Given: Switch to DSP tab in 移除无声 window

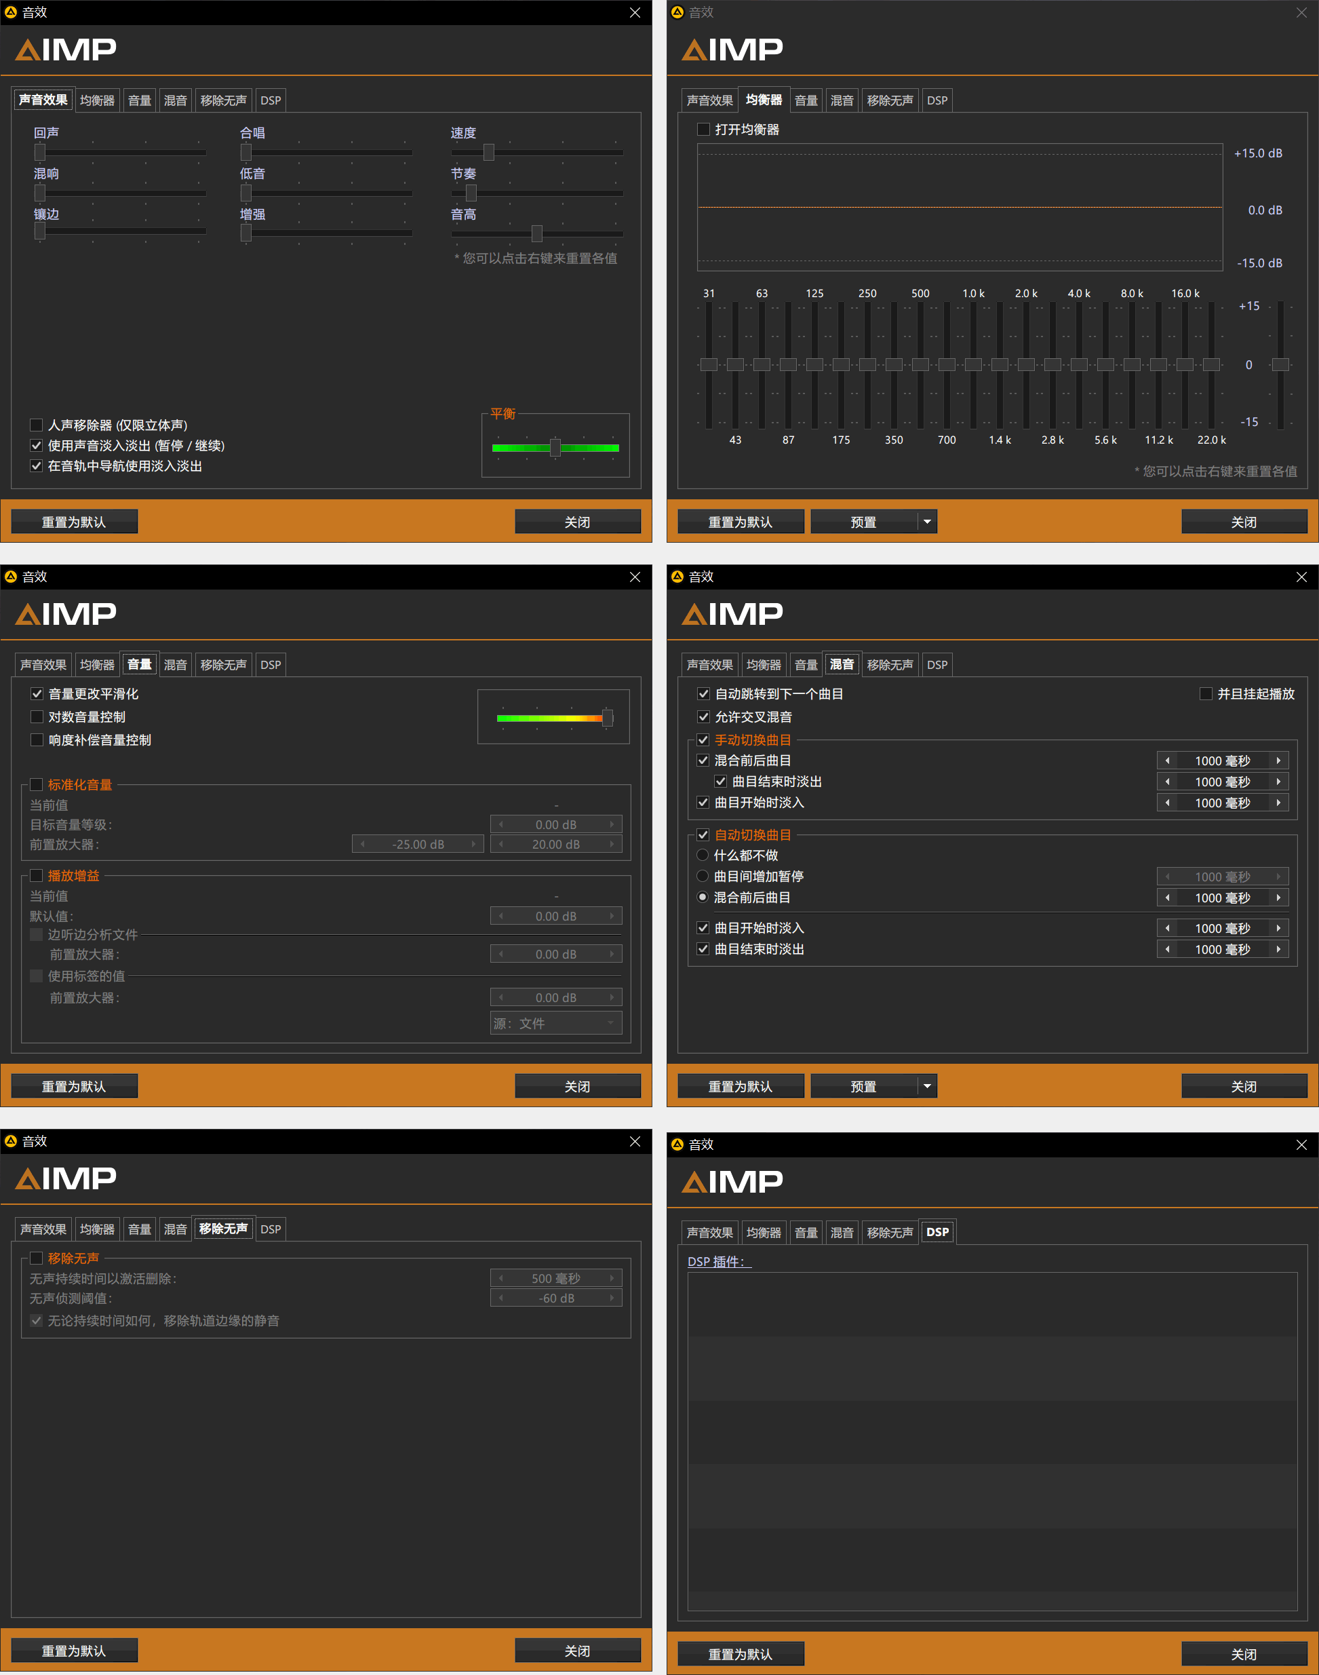Looking at the screenshot, I should [x=271, y=1229].
